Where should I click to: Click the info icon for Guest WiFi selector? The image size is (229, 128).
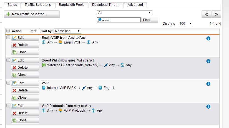(x=208, y=61)
